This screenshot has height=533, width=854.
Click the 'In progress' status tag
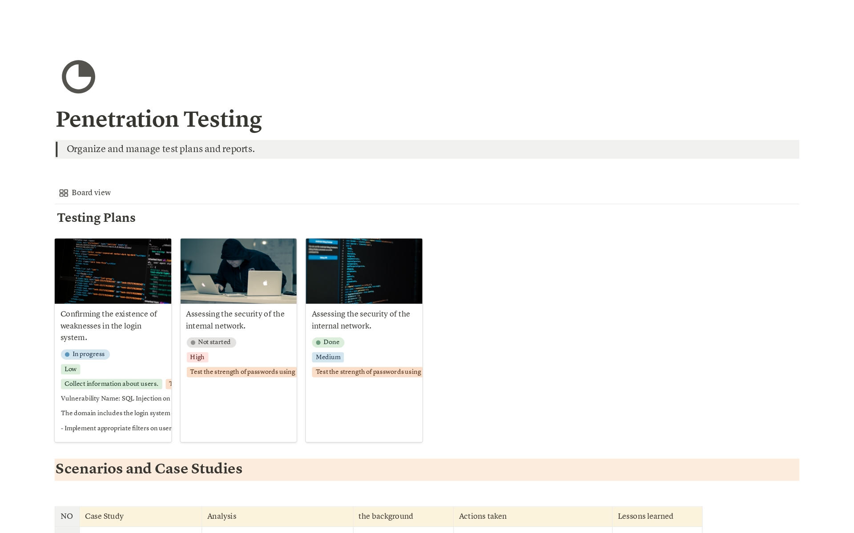pos(85,354)
